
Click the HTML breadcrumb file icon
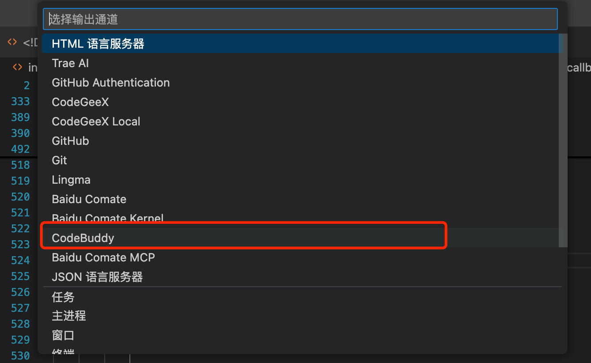click(x=17, y=67)
